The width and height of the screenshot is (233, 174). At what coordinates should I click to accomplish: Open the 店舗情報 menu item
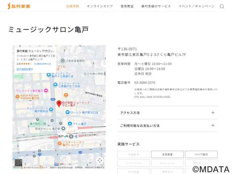click(73, 6)
